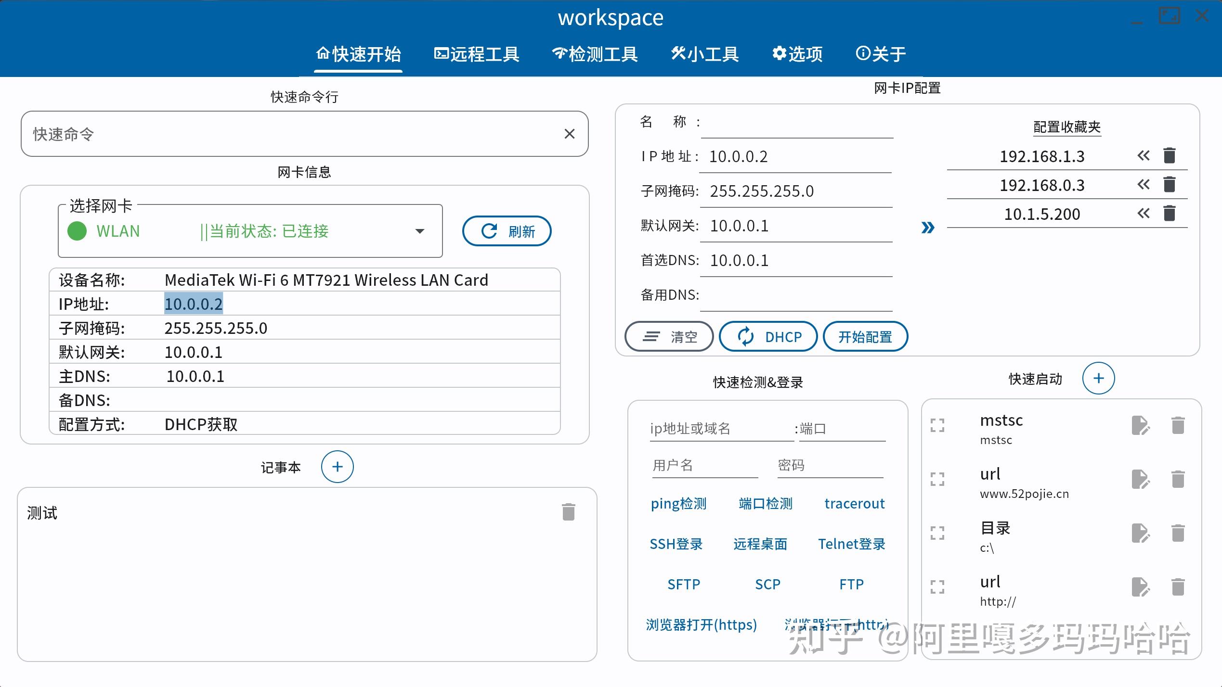Open the 选项 tab

click(797, 54)
